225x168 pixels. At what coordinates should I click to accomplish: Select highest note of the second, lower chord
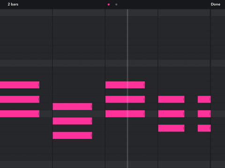(x=72, y=106)
